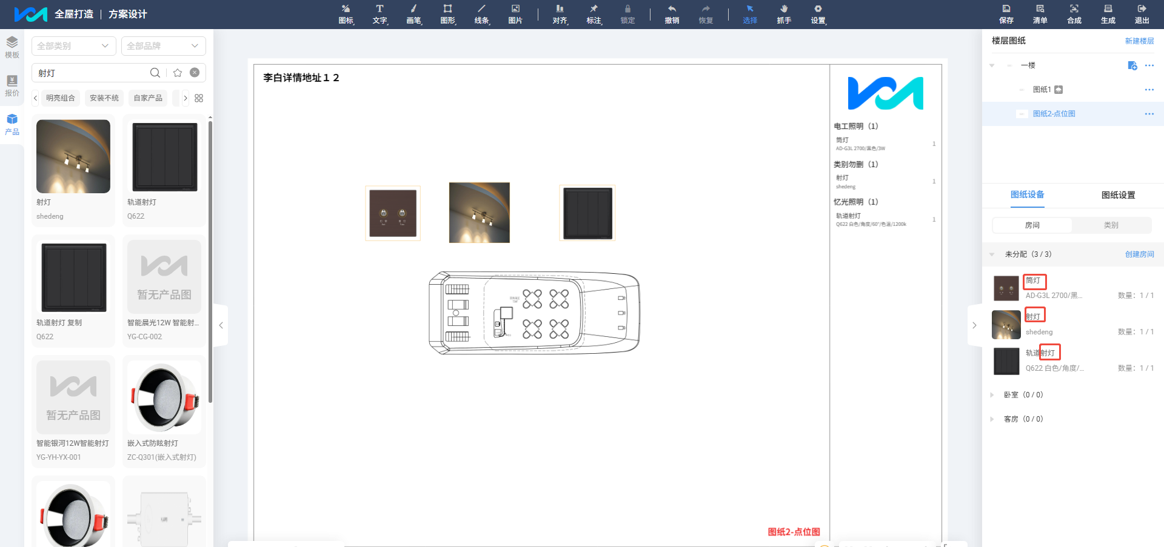Click the 射灯 search input field
Screen dimensions: 1164x547
click(91, 73)
